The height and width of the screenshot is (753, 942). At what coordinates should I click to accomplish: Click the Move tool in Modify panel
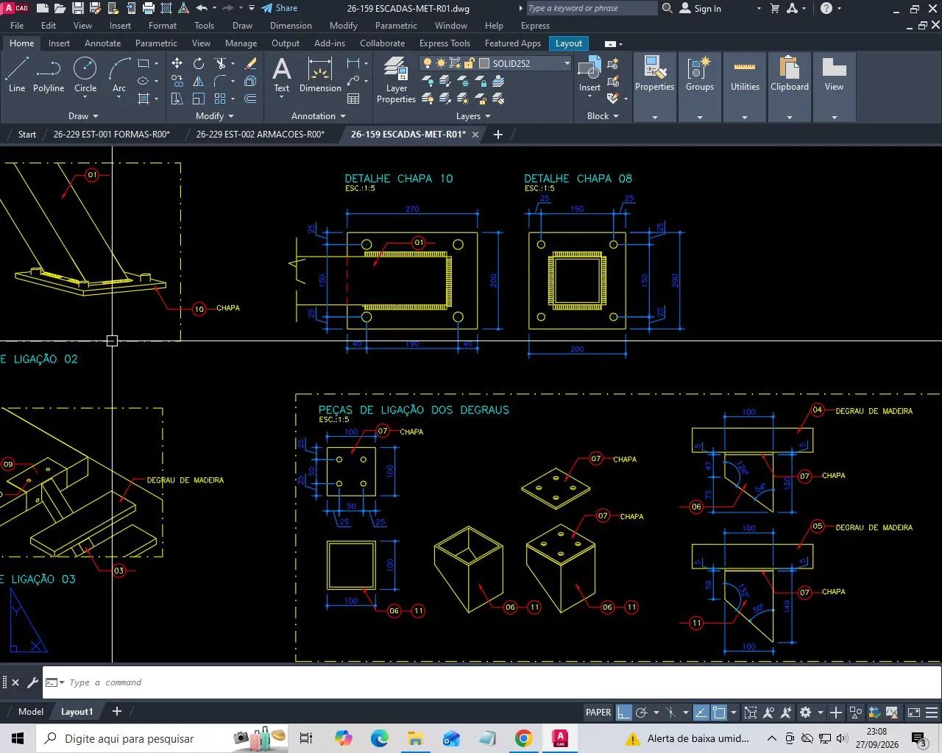177,63
